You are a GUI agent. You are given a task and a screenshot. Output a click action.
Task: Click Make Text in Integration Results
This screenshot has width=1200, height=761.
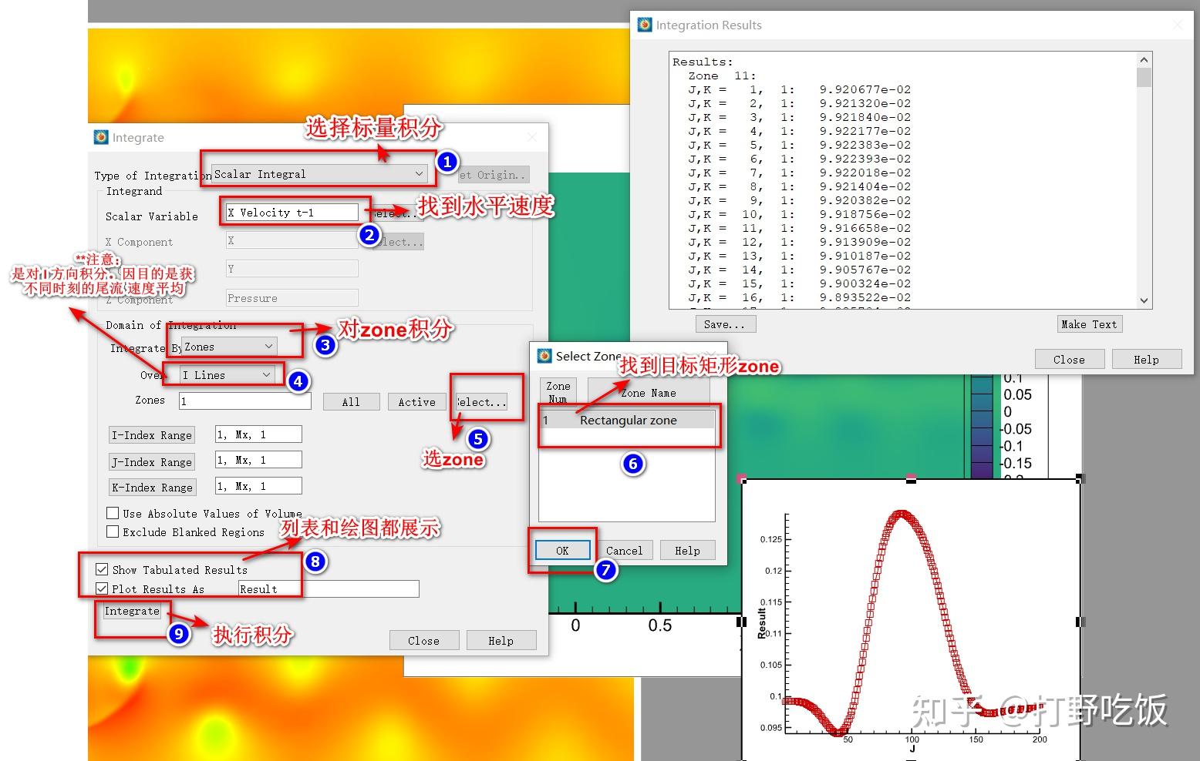(1089, 324)
